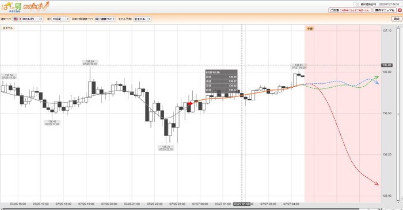Open the 設定 settings button

[397, 19]
